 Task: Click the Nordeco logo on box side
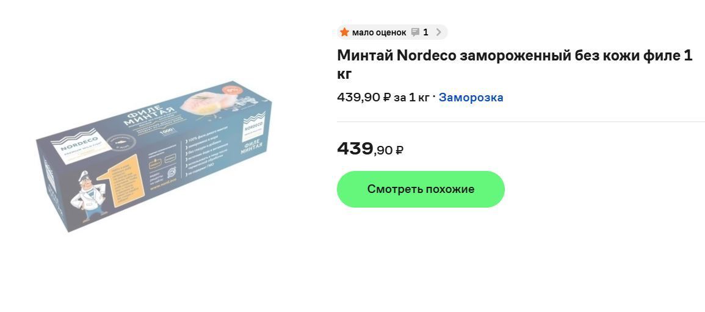click(x=253, y=126)
